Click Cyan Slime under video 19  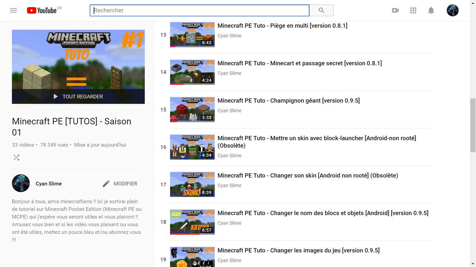(229, 260)
